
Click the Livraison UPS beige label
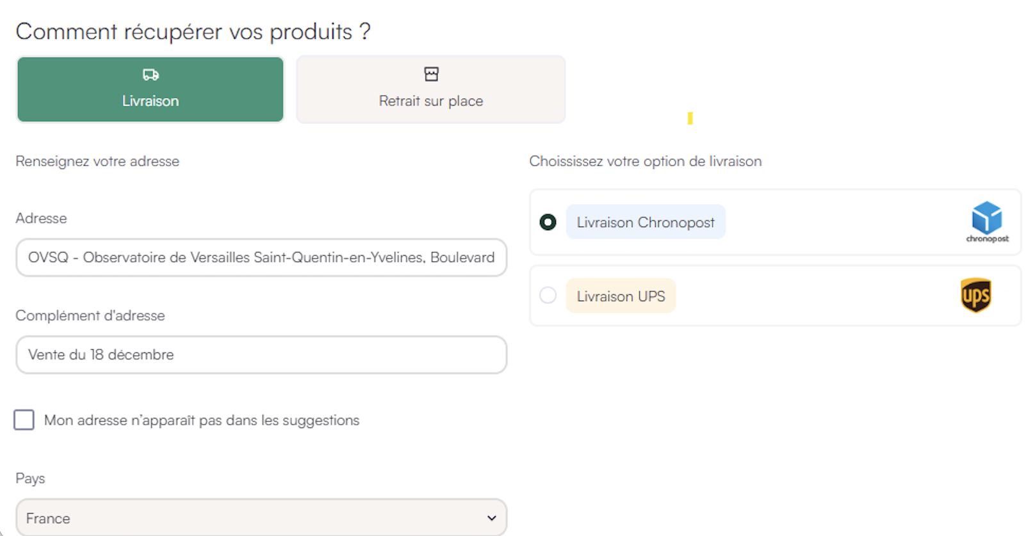pyautogui.click(x=621, y=296)
